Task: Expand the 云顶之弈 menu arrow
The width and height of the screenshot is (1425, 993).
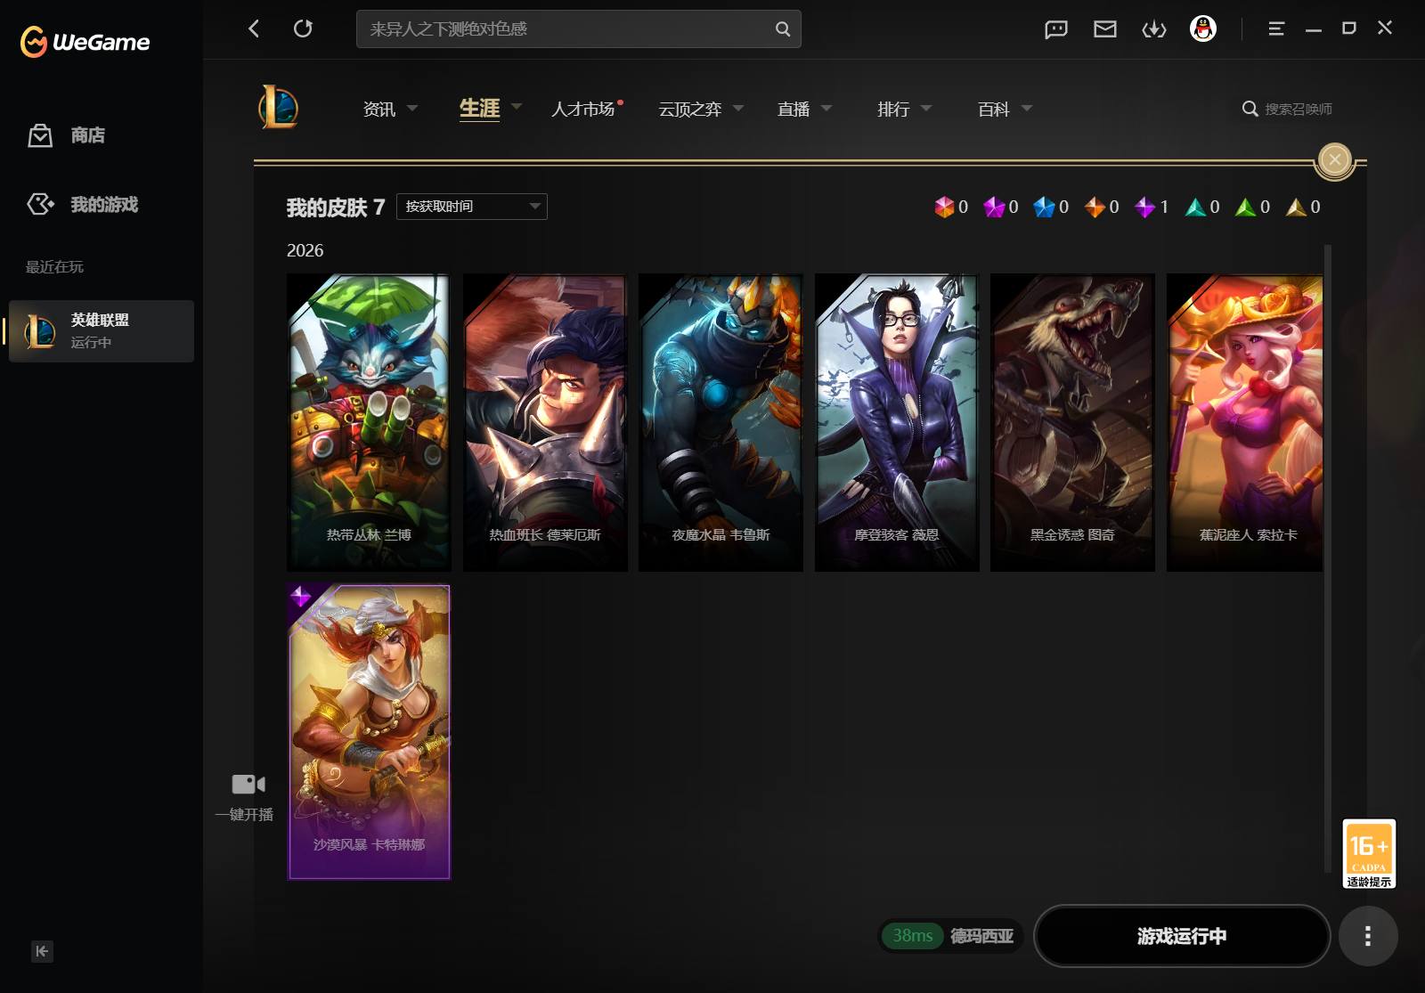Action: [738, 108]
